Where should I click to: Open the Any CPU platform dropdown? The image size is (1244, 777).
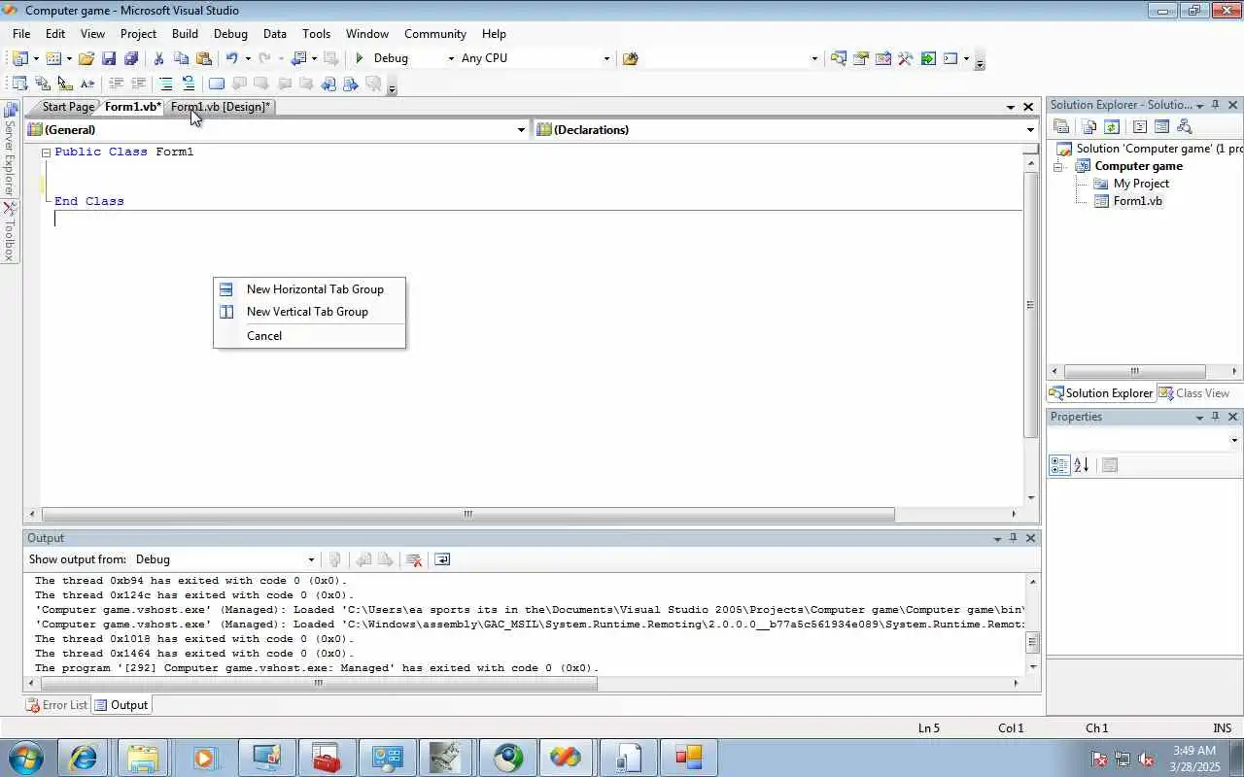606,58
